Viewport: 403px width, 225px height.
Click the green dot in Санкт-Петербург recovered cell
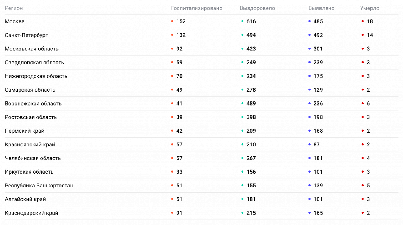[242, 35]
